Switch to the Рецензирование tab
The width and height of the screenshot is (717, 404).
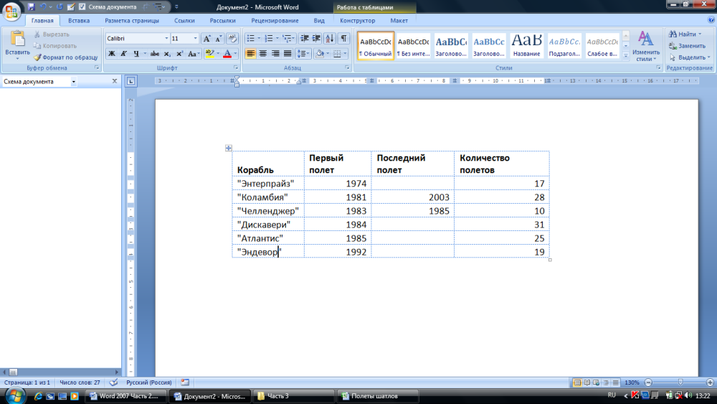[275, 21]
